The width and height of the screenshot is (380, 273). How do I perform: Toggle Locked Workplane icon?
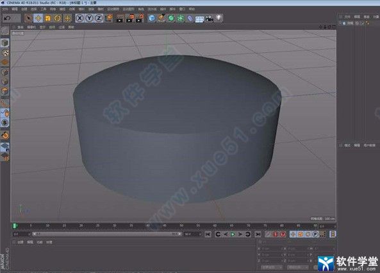(x=5, y=147)
